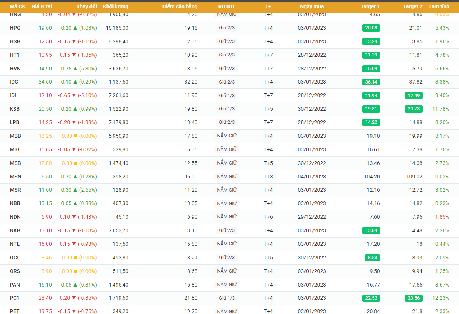Click the green up arrow in HPG row
The image size is (459, 314).
pos(75,28)
